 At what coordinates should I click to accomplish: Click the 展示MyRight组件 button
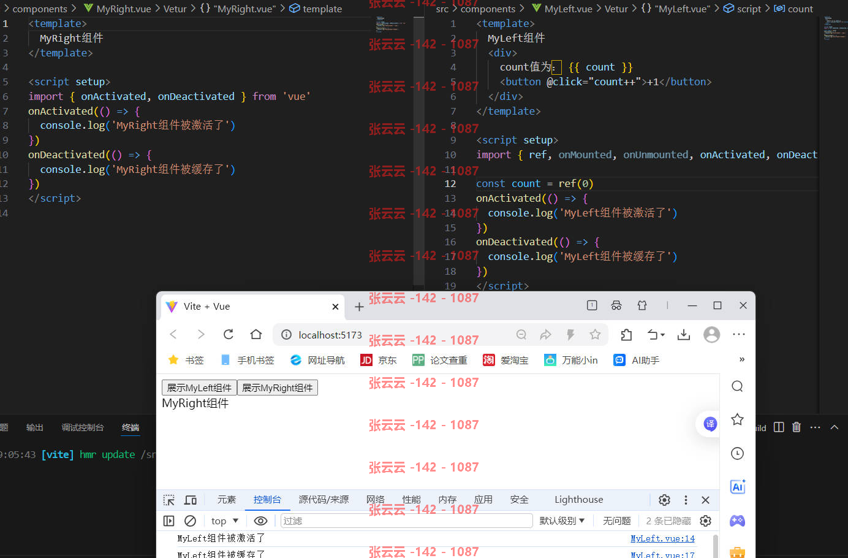(278, 388)
